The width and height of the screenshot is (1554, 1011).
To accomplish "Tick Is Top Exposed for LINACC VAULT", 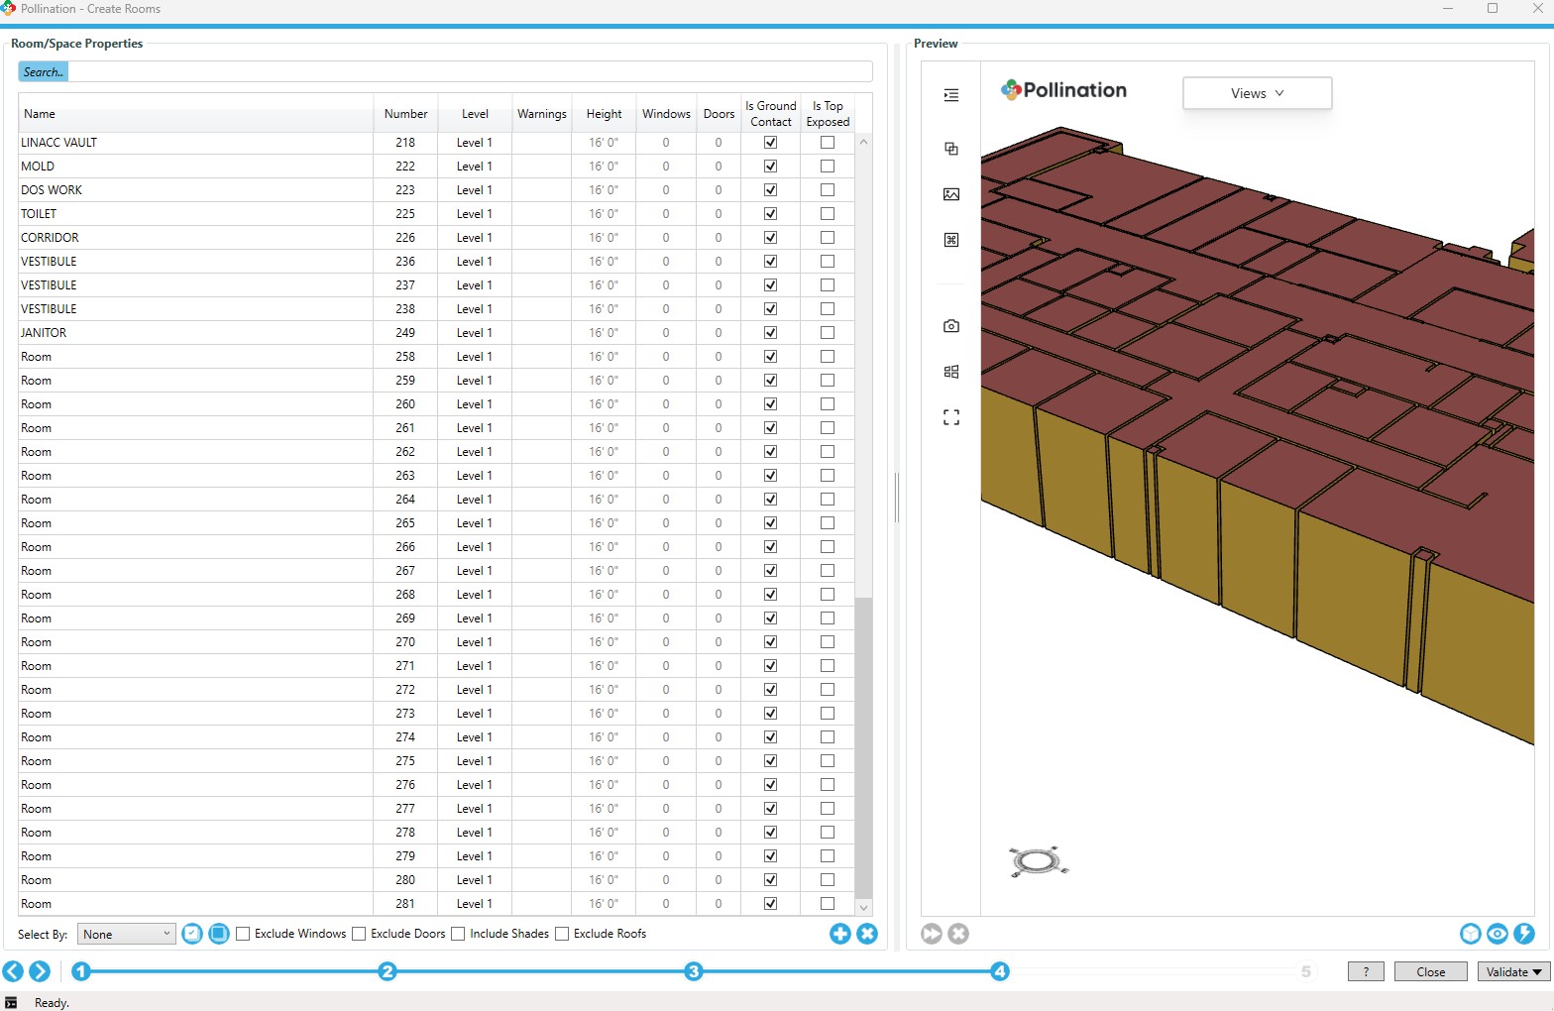I will tap(828, 143).
